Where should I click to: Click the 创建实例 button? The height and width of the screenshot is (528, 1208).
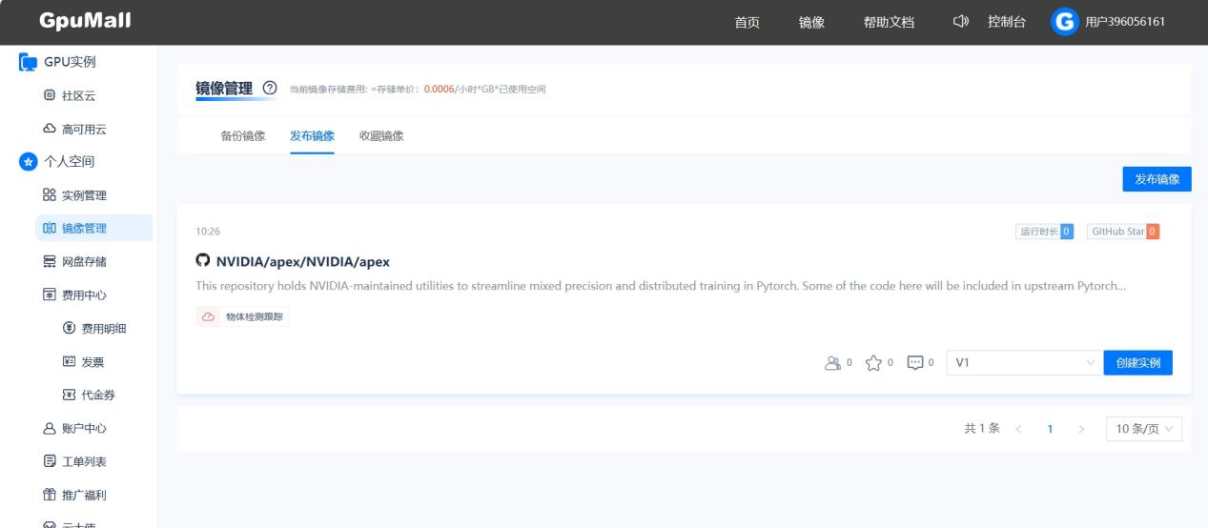pyautogui.click(x=1138, y=363)
